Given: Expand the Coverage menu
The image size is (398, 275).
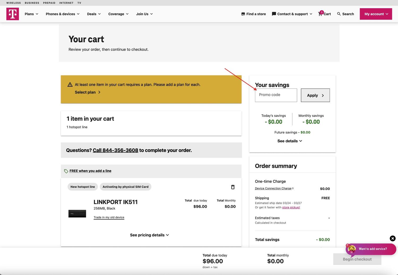Looking at the screenshot, I should [x=118, y=14].
